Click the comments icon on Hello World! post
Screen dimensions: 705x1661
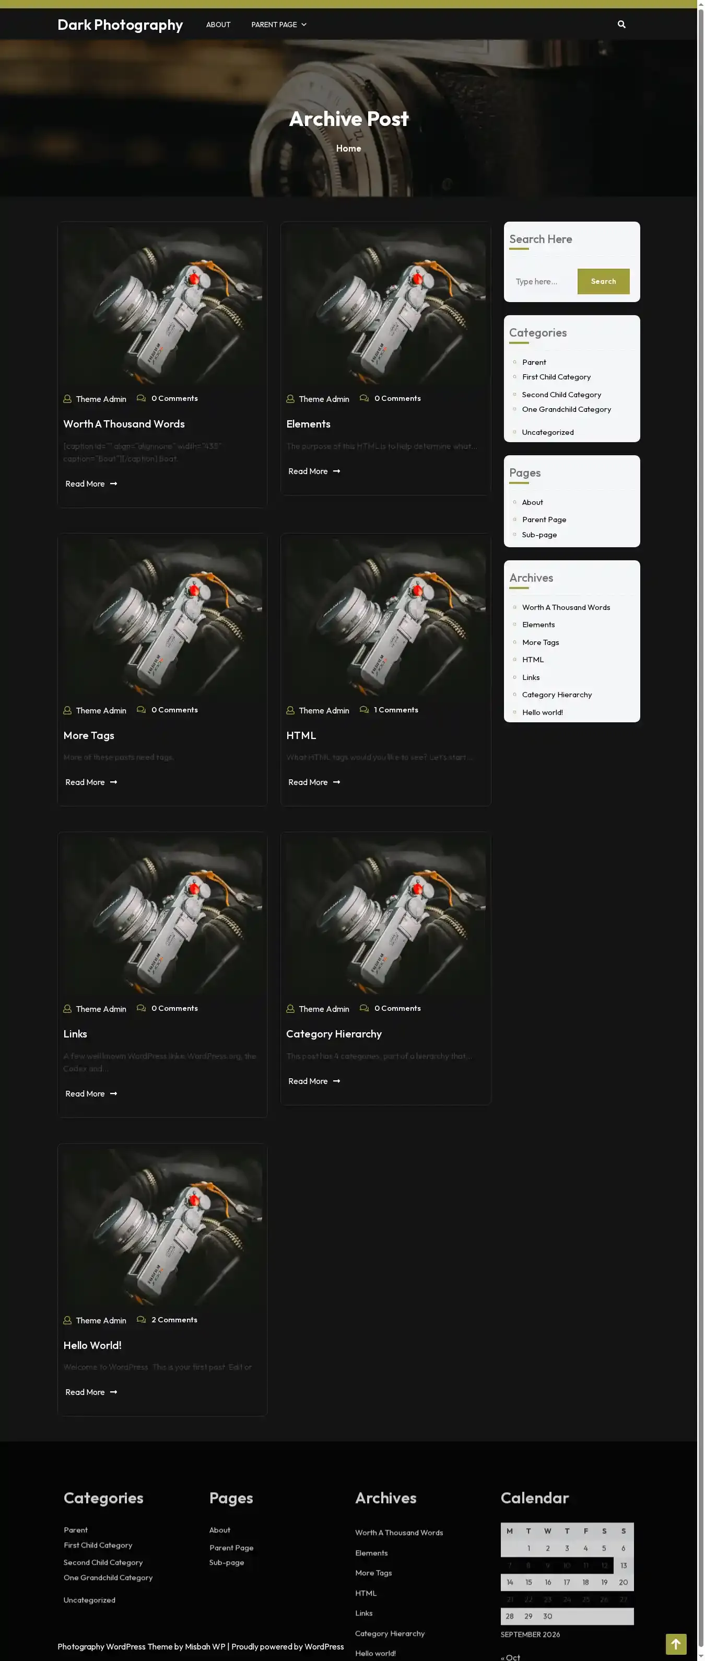[x=141, y=1320]
